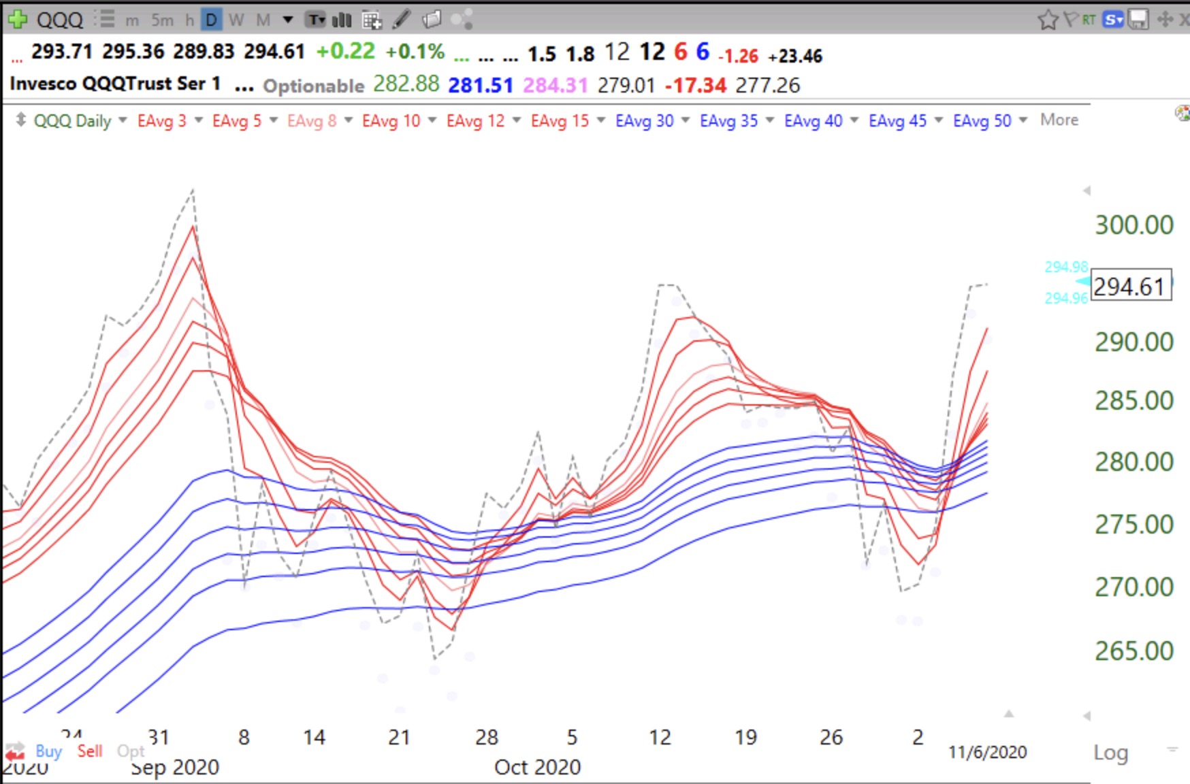Click the up-down arrows beside QQQ Daily

21,120
